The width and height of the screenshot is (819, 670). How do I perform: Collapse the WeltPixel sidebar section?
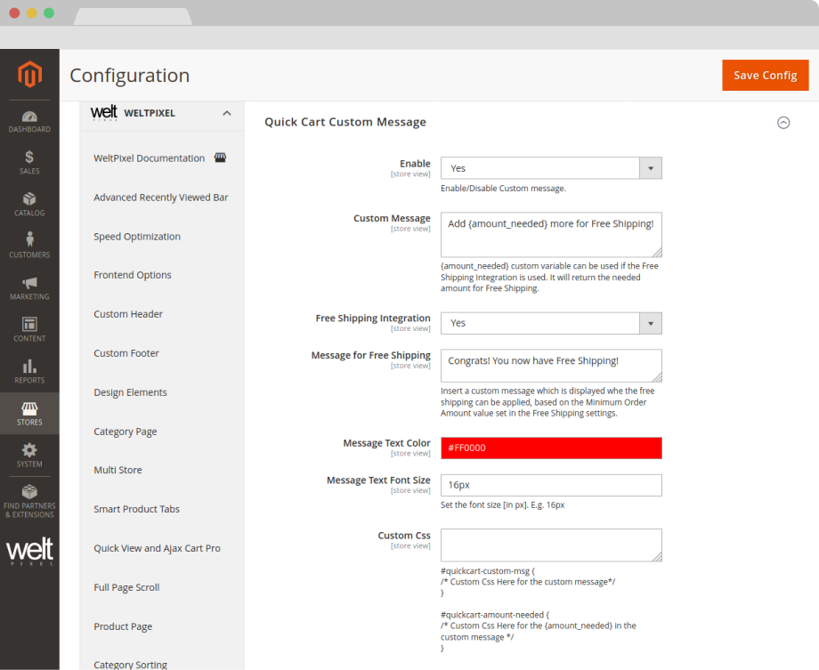click(x=226, y=113)
